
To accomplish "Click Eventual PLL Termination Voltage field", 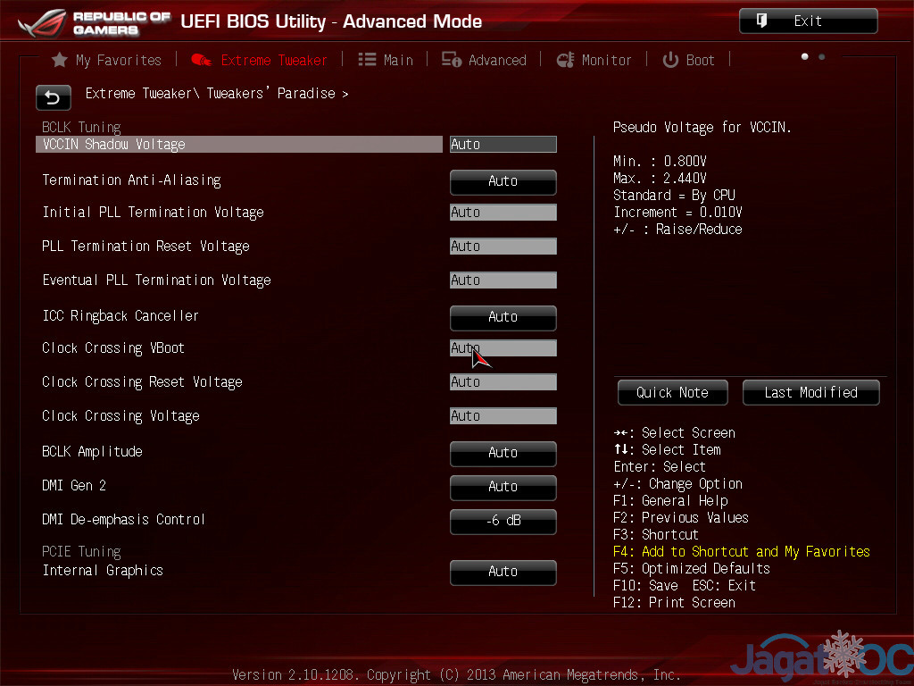I will pos(503,280).
